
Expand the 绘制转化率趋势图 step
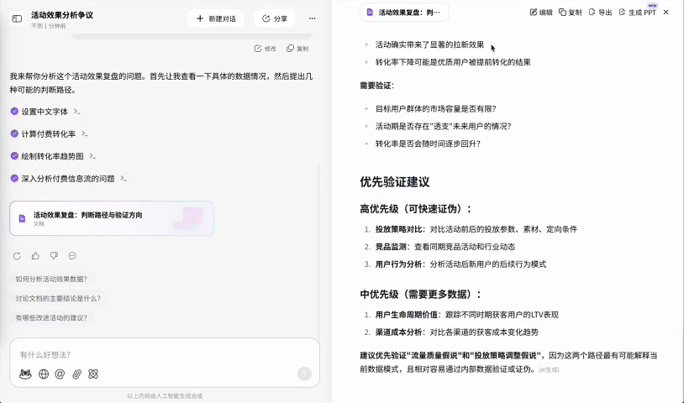point(92,156)
